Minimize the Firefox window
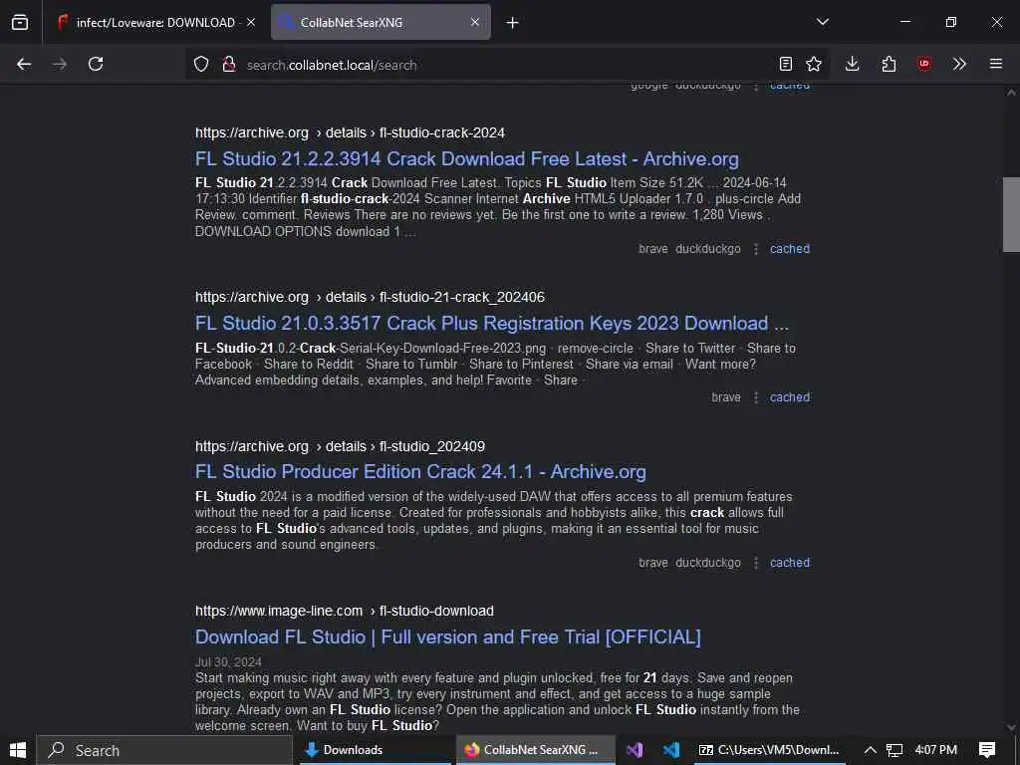Screen dimensions: 1020x765 point(904,22)
